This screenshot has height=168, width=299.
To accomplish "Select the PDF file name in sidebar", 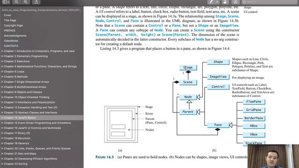I will click(42, 10).
